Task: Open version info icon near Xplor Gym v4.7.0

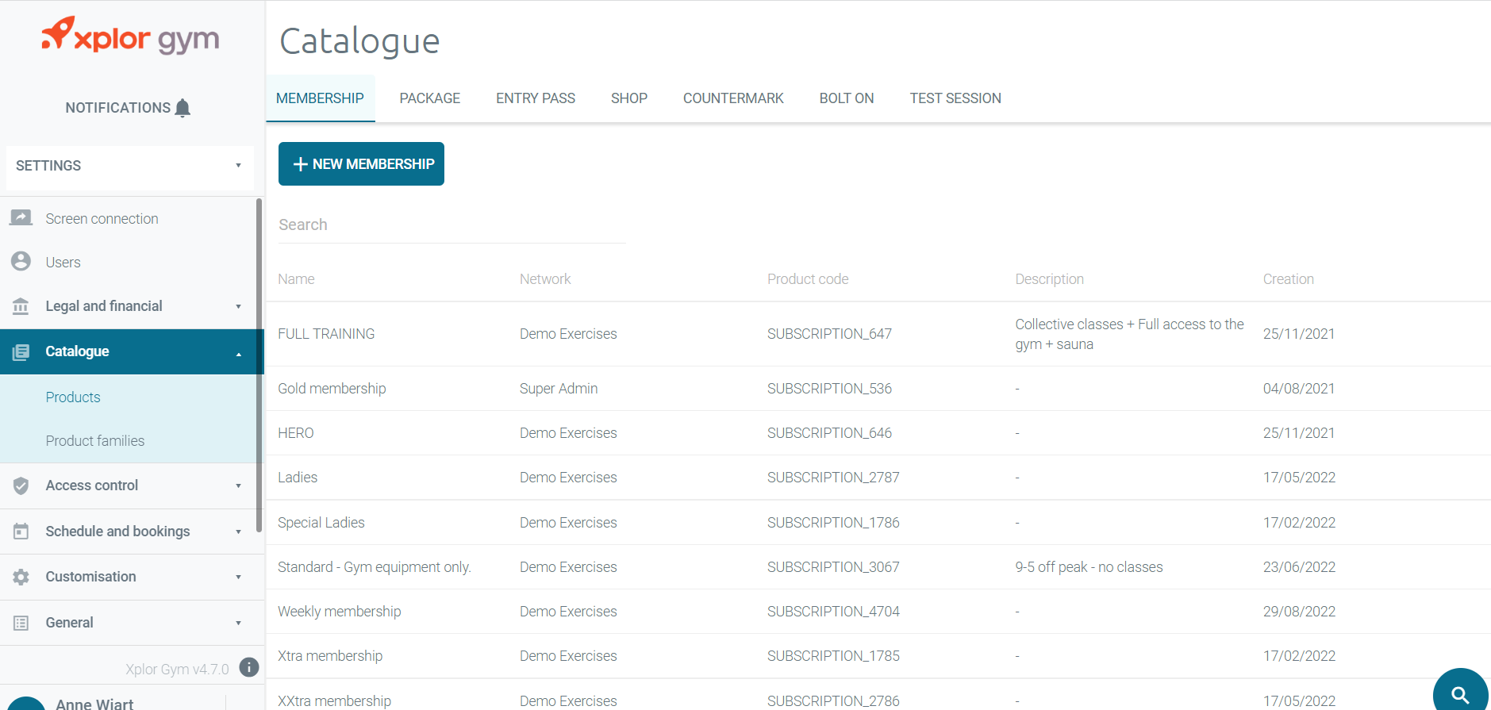Action: pyautogui.click(x=249, y=667)
